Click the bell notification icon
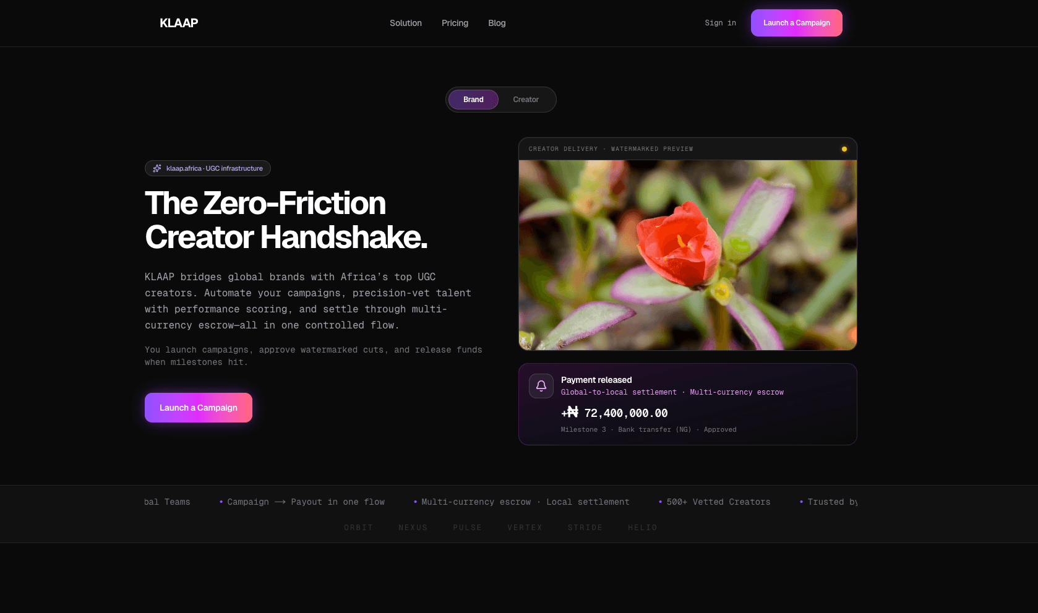This screenshot has width=1038, height=613. click(541, 386)
